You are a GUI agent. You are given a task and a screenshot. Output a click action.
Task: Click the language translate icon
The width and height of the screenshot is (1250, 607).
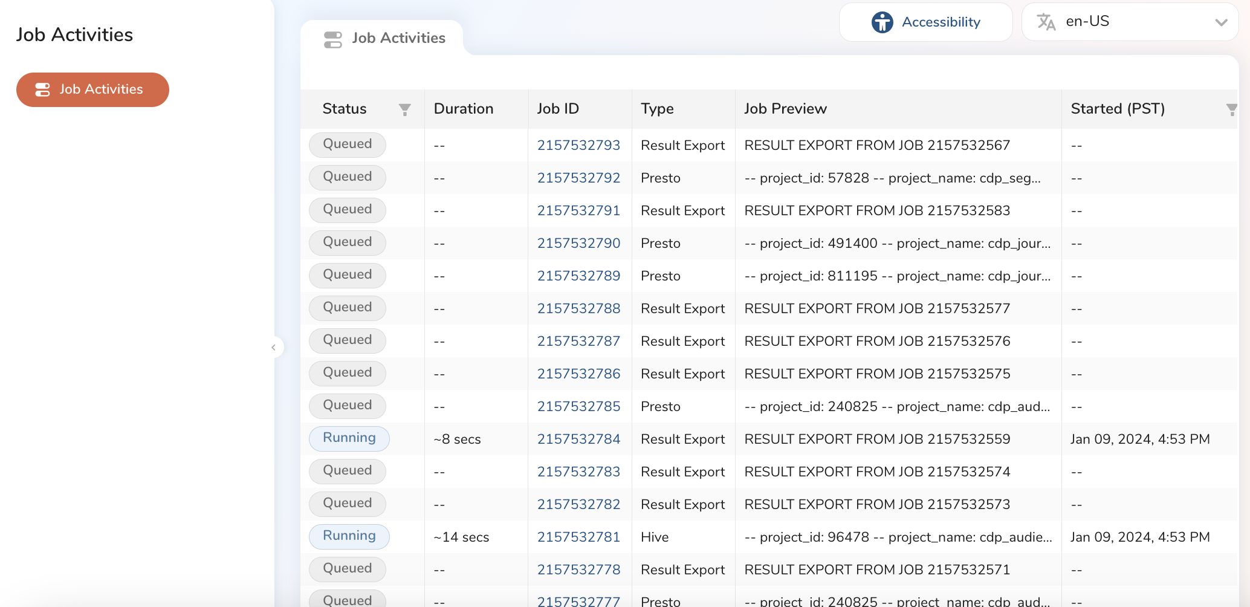pyautogui.click(x=1046, y=22)
